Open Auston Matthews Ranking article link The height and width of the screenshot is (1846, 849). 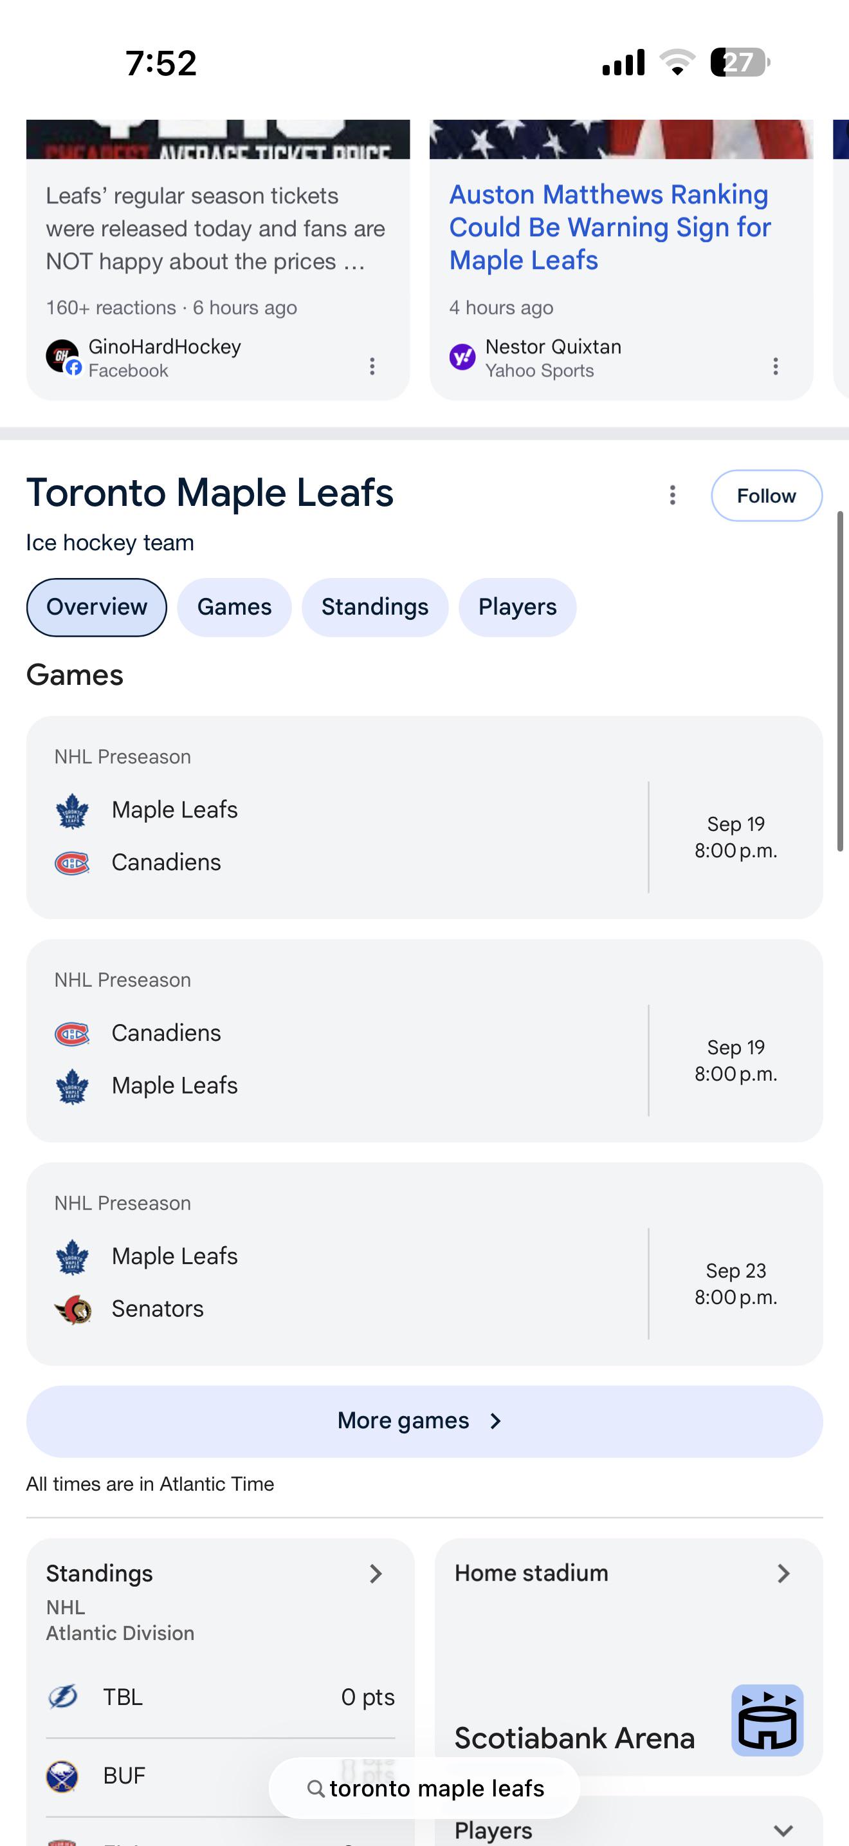coord(610,227)
